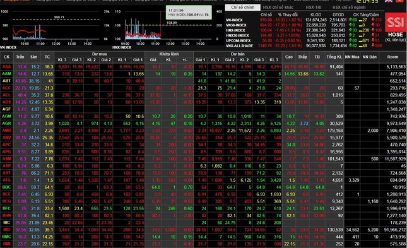This screenshot has width=407, height=248.
Task: Select stock symbol BID
Action: 7,230
